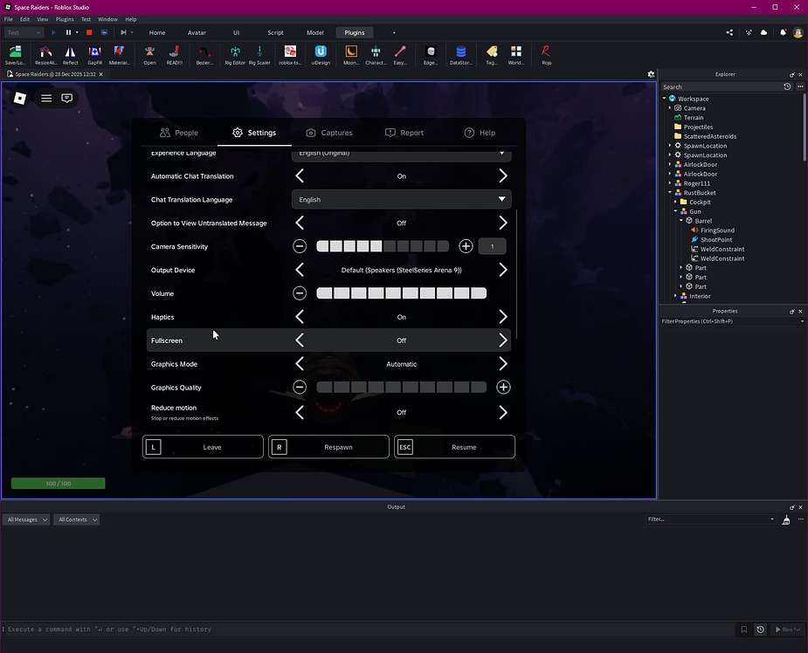This screenshot has height=653, width=808.
Task: Click the share icon in the top bar
Action: click(x=729, y=32)
